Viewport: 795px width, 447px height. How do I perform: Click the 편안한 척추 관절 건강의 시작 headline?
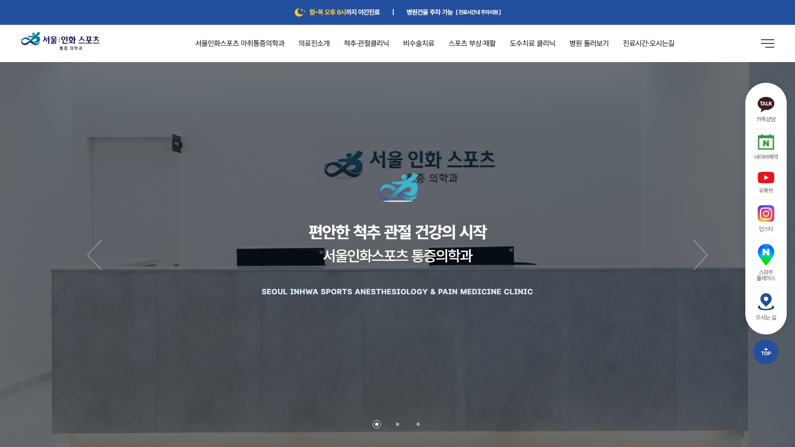pyautogui.click(x=397, y=232)
